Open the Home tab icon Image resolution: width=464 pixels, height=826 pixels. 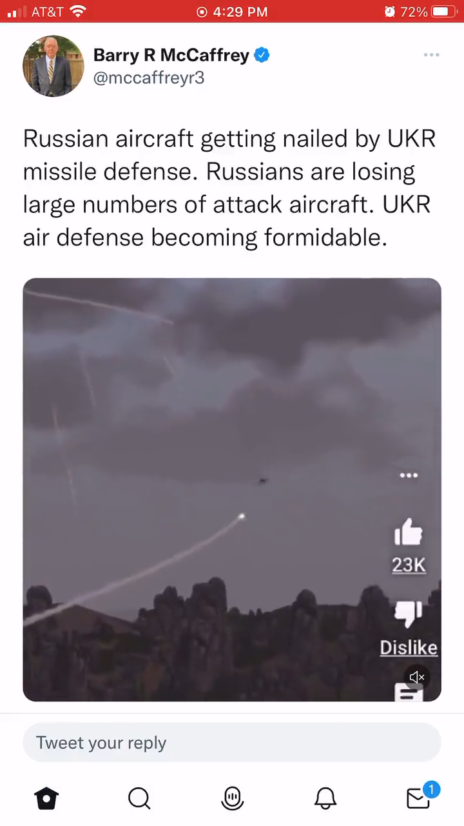point(46,798)
